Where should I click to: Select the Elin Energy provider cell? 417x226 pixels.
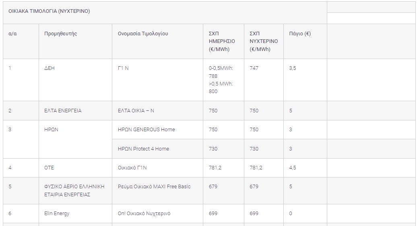[x=57, y=214]
